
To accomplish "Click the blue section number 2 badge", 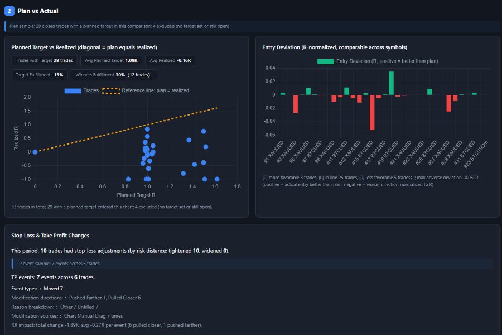I will [9, 11].
